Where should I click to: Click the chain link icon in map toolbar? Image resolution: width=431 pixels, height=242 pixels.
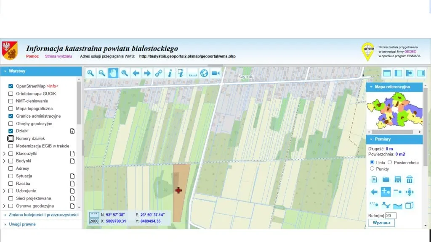point(159,73)
